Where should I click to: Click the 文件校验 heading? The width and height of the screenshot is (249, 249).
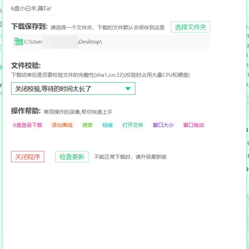coord(26,66)
